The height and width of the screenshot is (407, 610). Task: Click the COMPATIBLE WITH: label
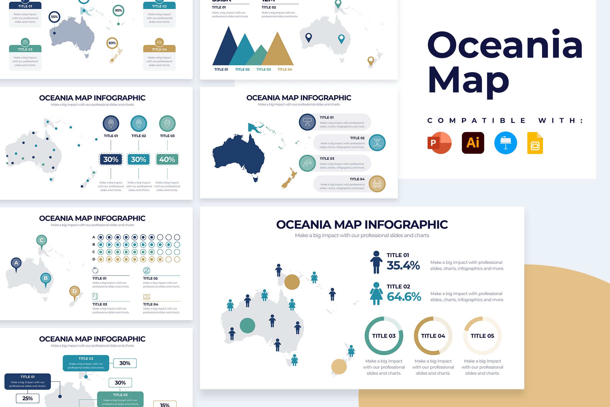[x=505, y=120]
